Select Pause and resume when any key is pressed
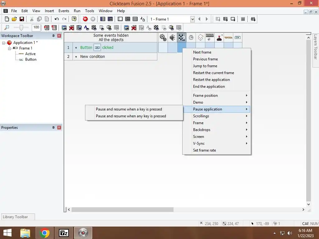Image resolution: width=319 pixels, height=239 pixels. (x=134, y=116)
